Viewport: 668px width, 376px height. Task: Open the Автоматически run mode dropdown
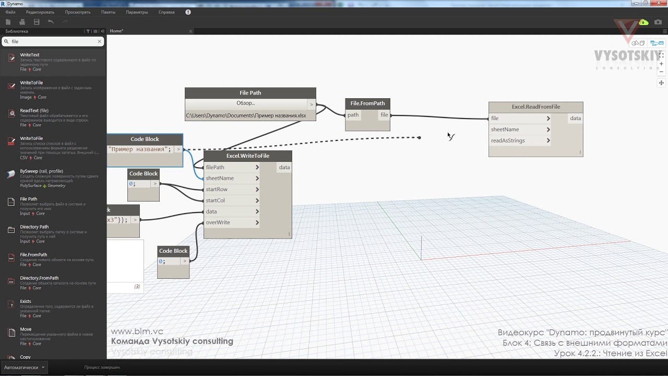(24, 367)
